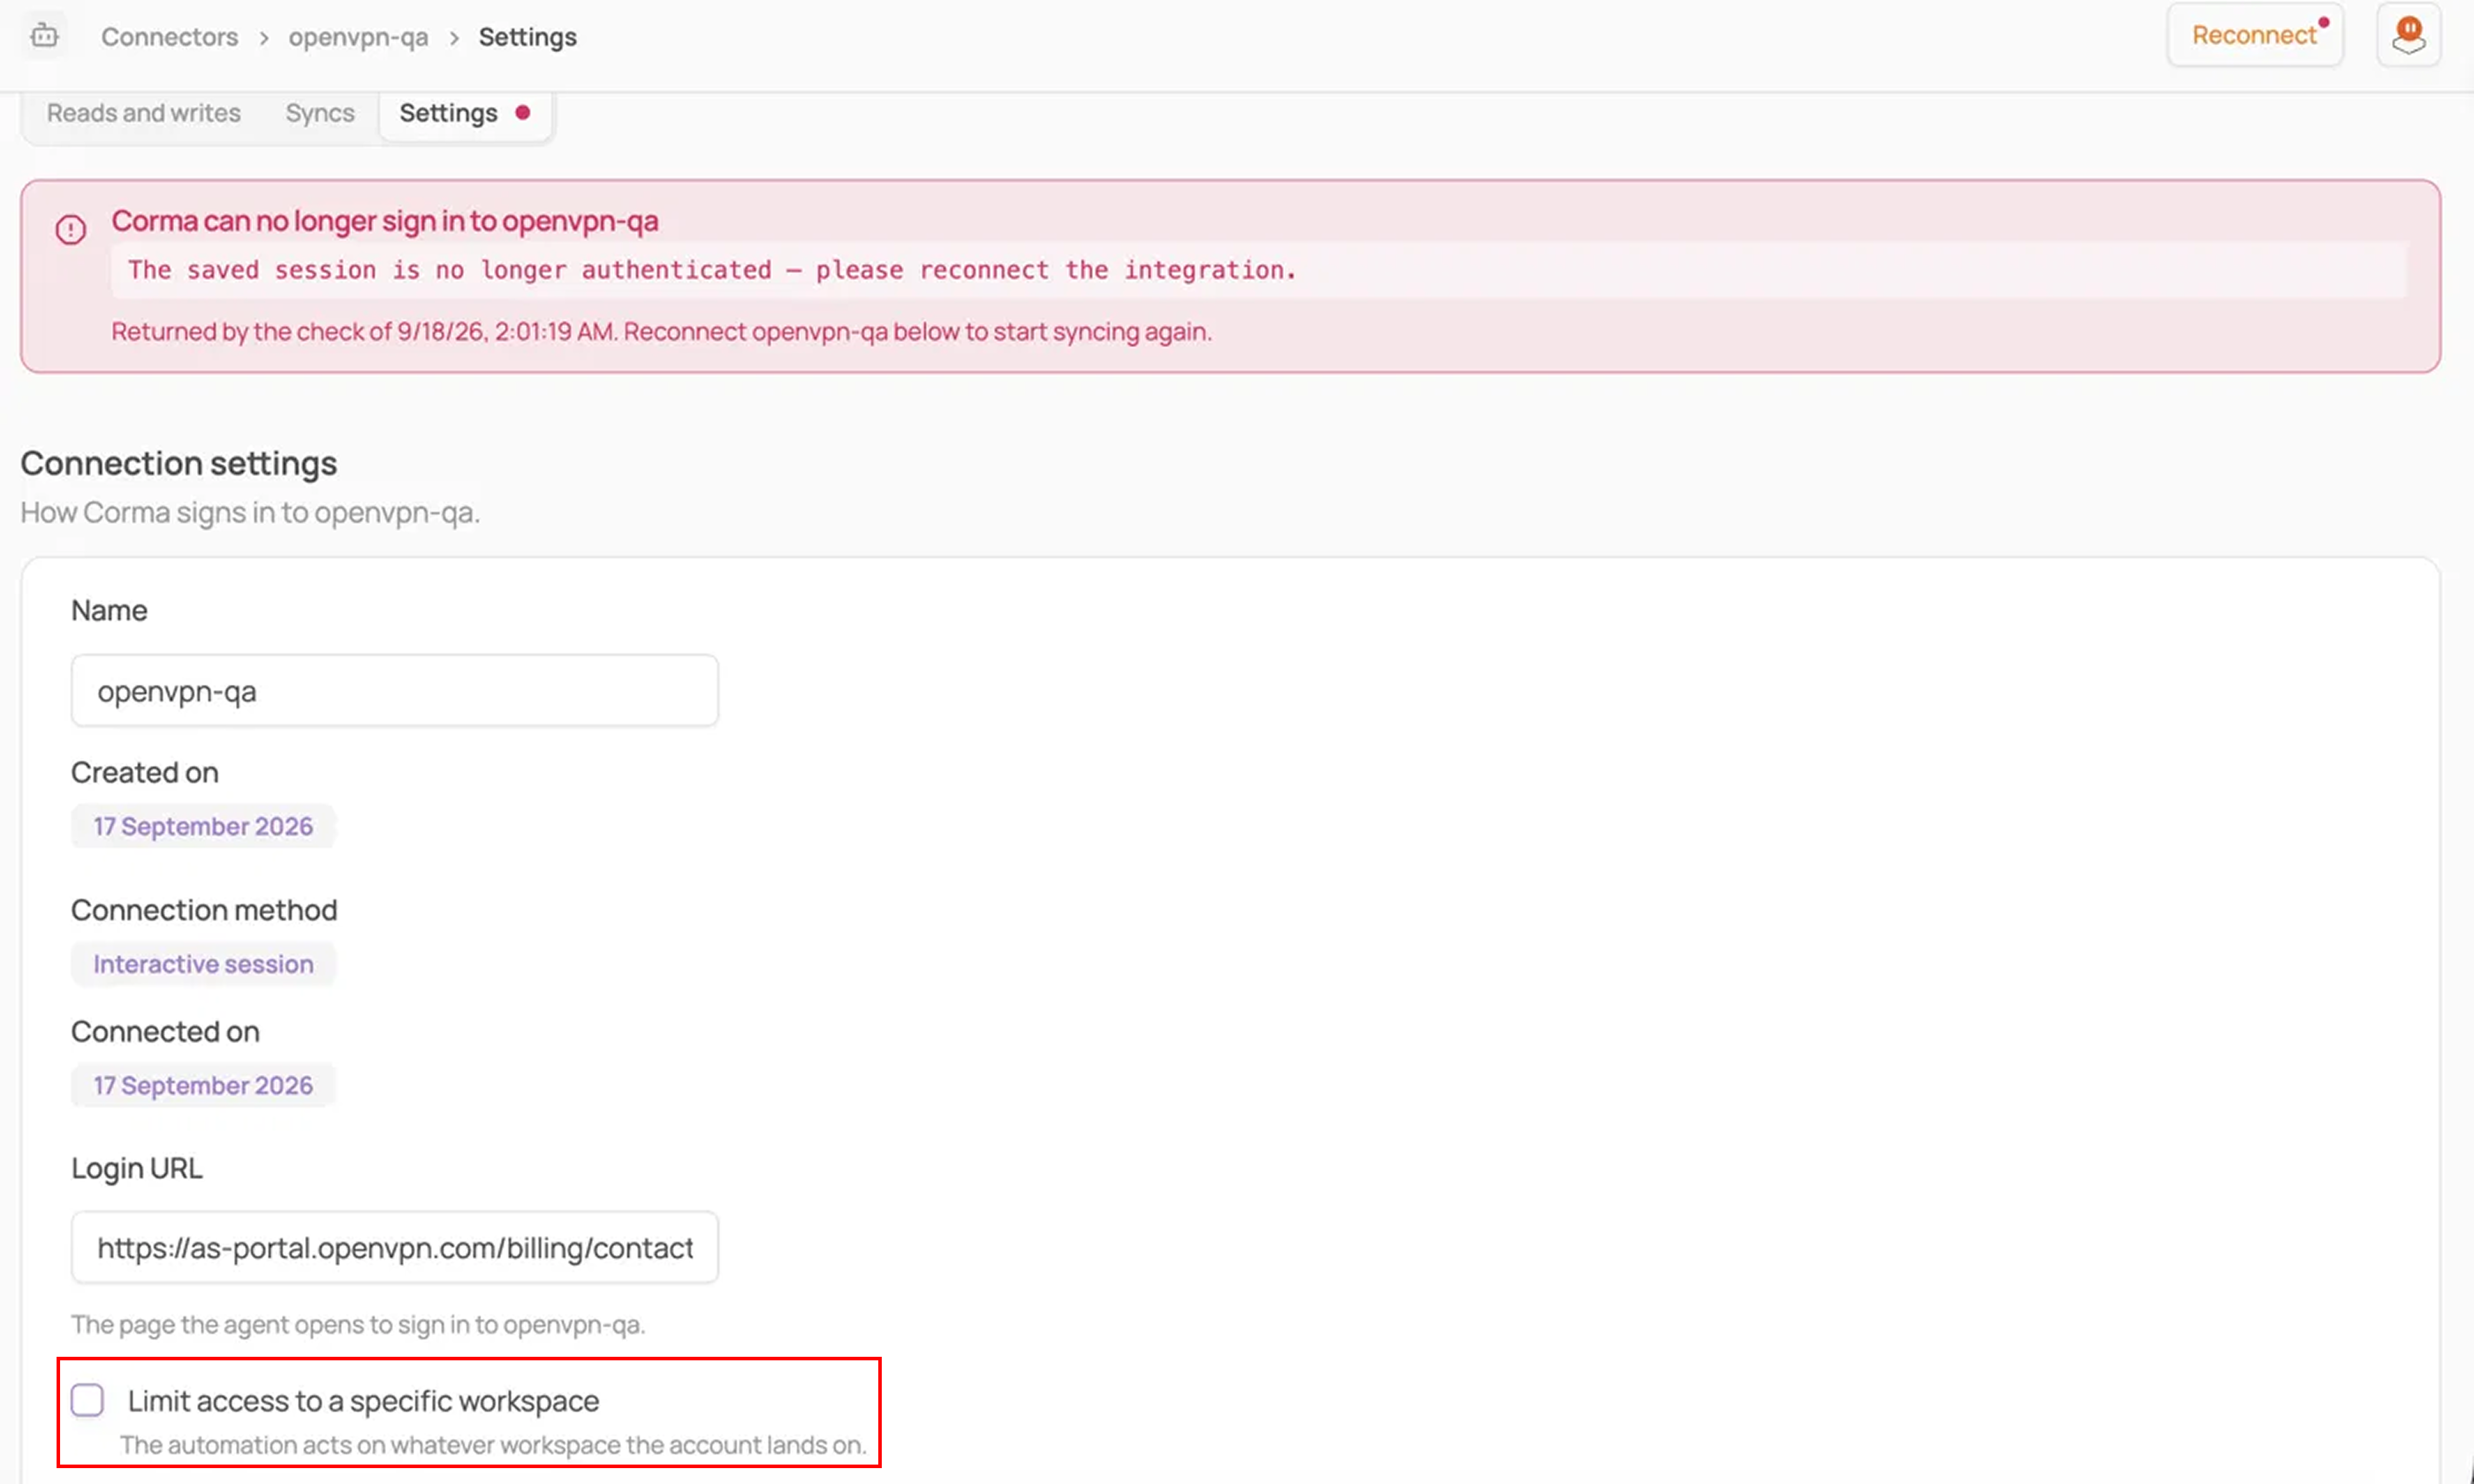The width and height of the screenshot is (2474, 1484).
Task: Click the Created on date badge
Action: click(x=203, y=826)
